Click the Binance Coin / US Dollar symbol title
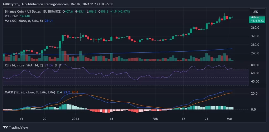 coord(32,12)
